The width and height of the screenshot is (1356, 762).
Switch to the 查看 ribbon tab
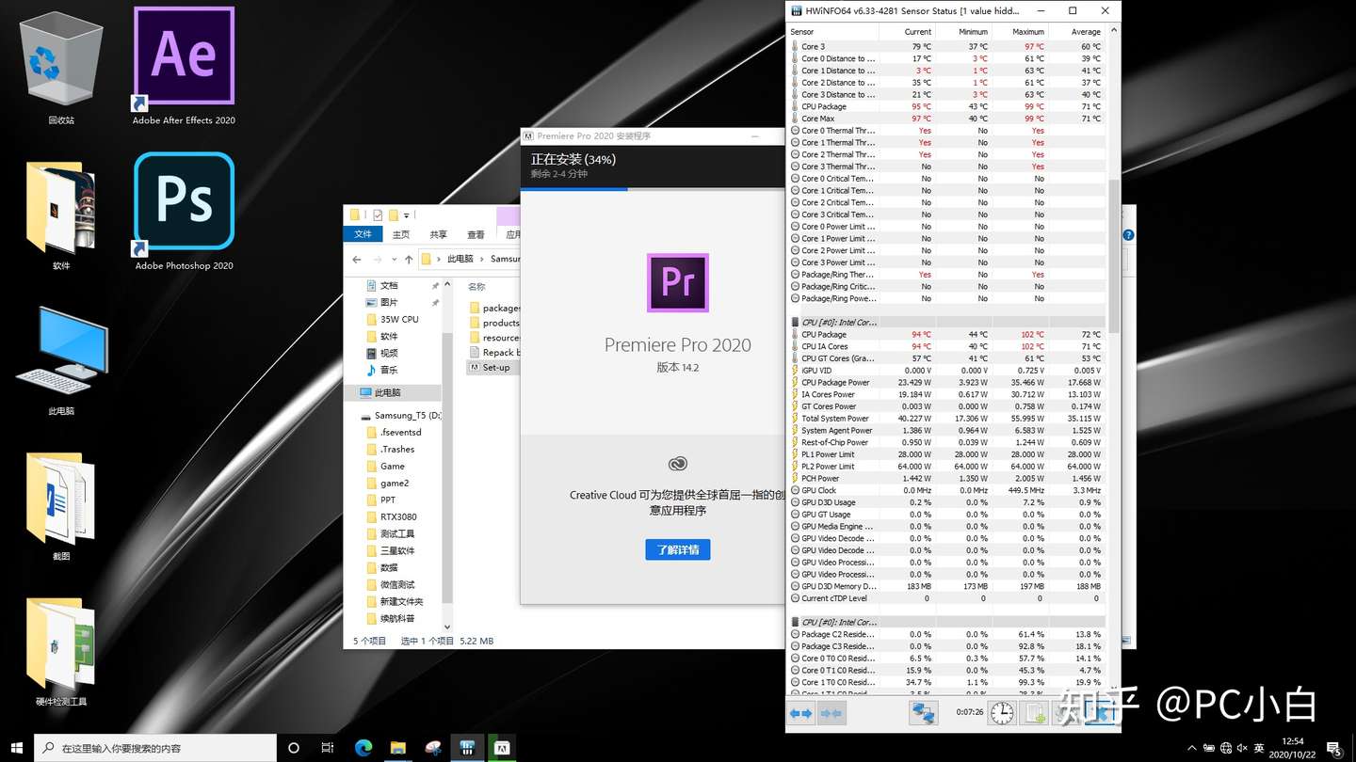pyautogui.click(x=476, y=234)
